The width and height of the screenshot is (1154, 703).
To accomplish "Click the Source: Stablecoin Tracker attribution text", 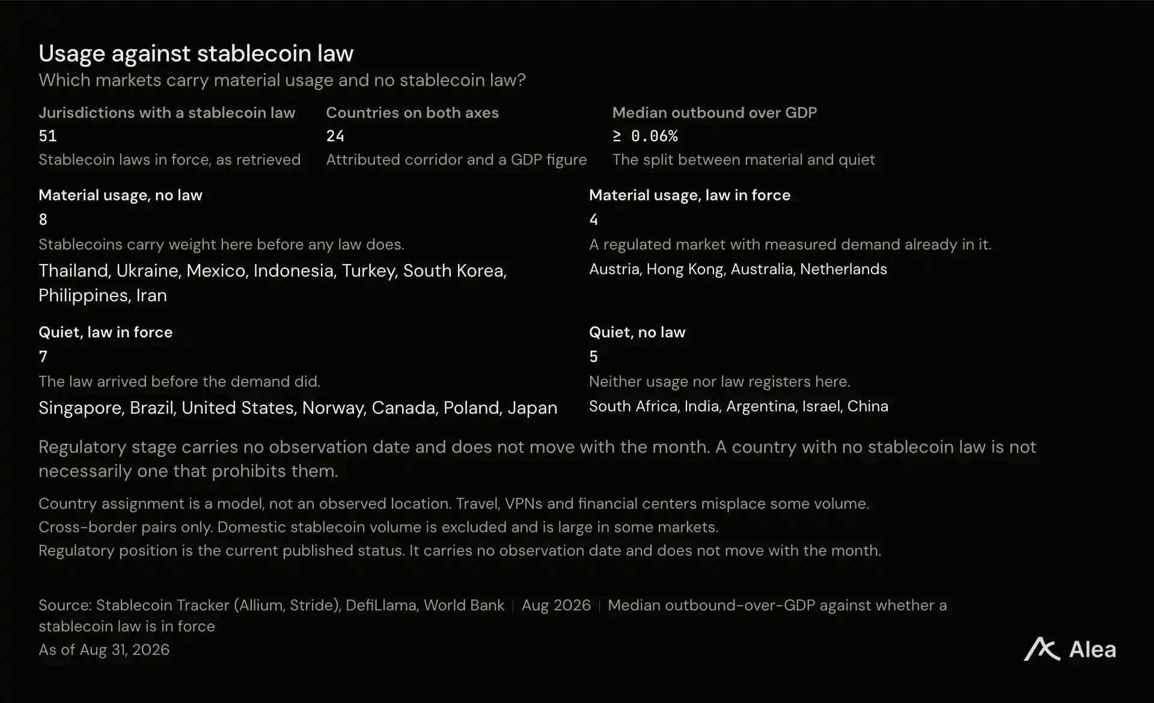I will pyautogui.click(x=272, y=605).
